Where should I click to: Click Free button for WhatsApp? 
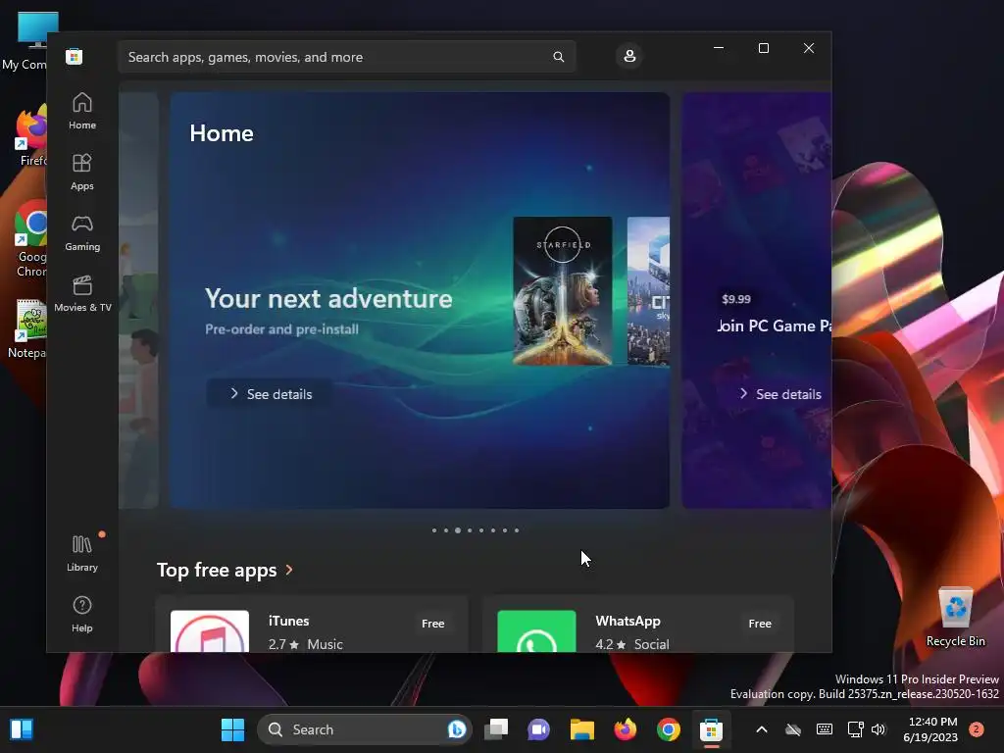pyautogui.click(x=760, y=623)
